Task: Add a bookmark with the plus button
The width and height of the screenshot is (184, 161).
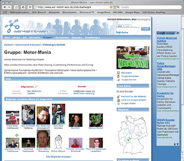Action: click(30, 7)
